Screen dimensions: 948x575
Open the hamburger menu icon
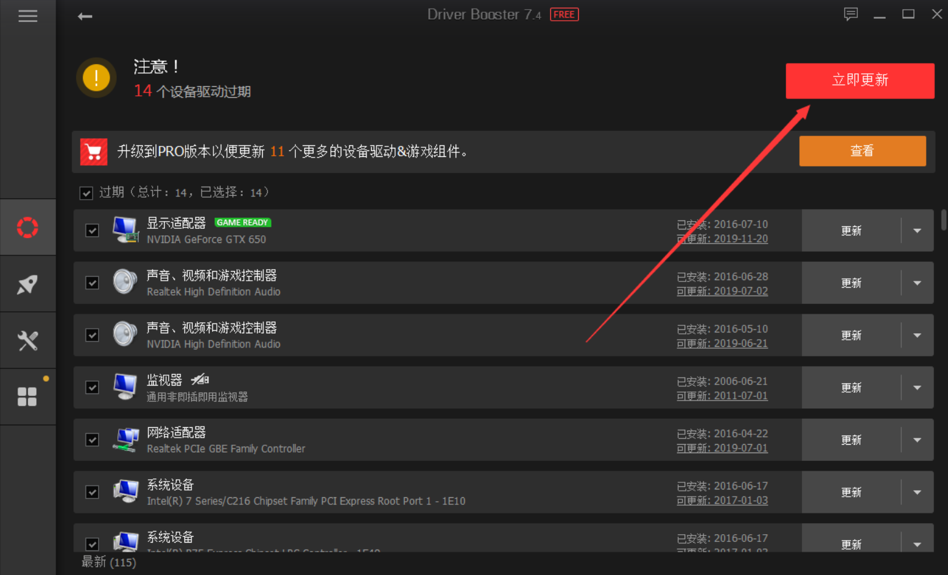(x=27, y=16)
